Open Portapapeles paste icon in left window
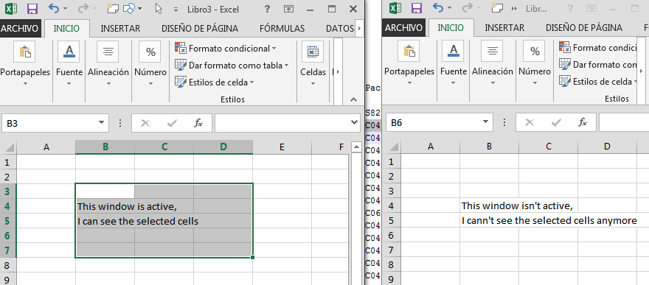Screen dimensions: 649x285 [25, 52]
